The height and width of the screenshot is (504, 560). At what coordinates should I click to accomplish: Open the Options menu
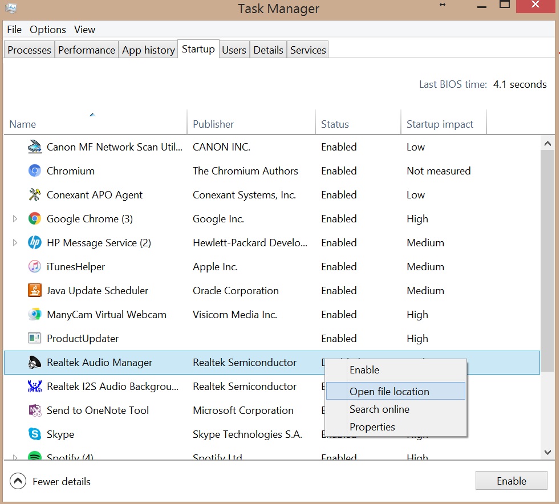pos(47,29)
